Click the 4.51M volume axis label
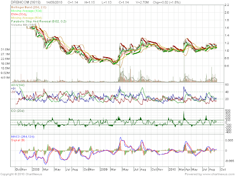The width and height of the screenshot is (235, 176). (6, 77)
